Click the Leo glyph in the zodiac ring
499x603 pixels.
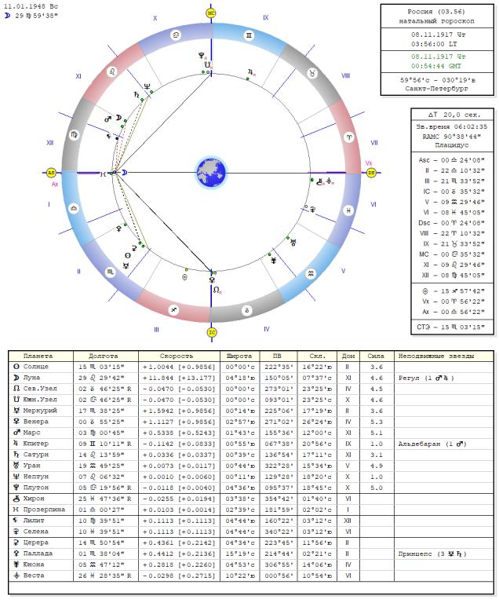coord(111,71)
